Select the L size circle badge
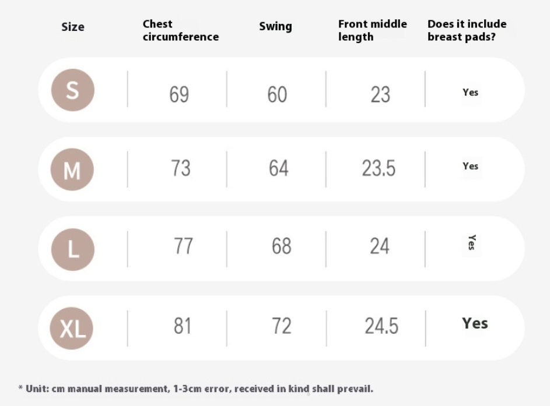 click(72, 249)
